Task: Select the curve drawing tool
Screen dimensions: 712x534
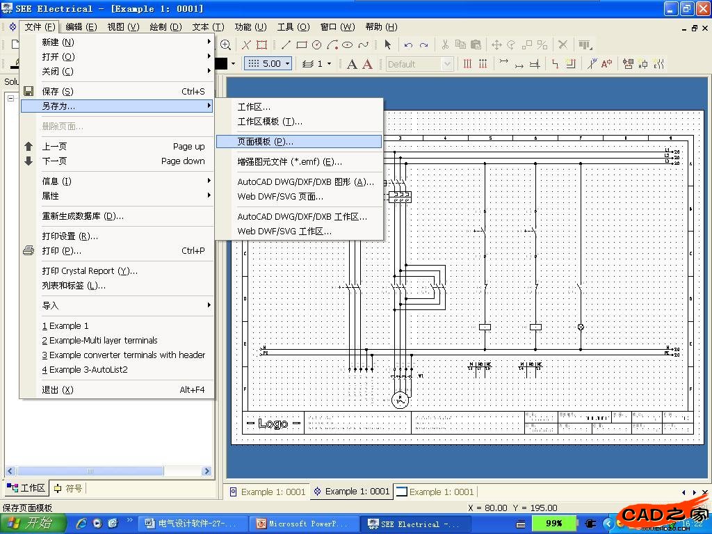Action: pos(362,45)
